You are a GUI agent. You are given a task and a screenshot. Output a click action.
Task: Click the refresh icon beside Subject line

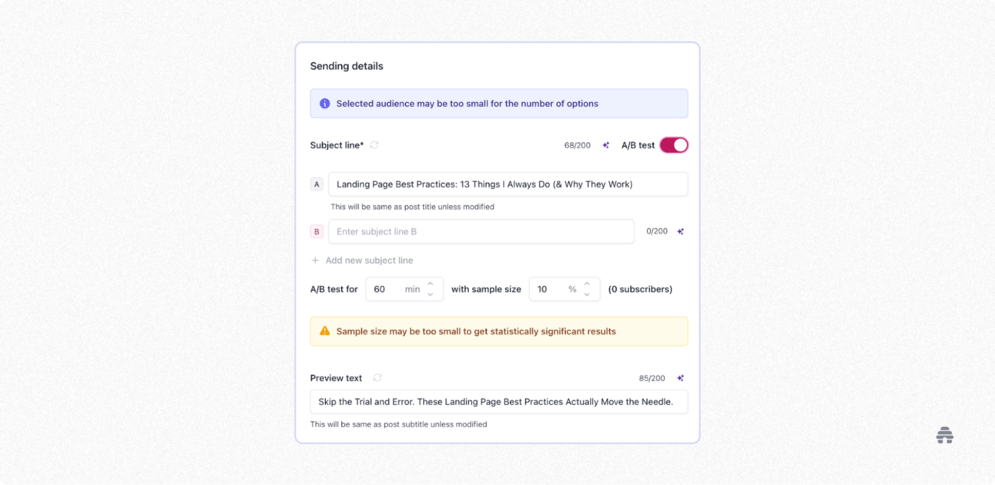point(374,145)
